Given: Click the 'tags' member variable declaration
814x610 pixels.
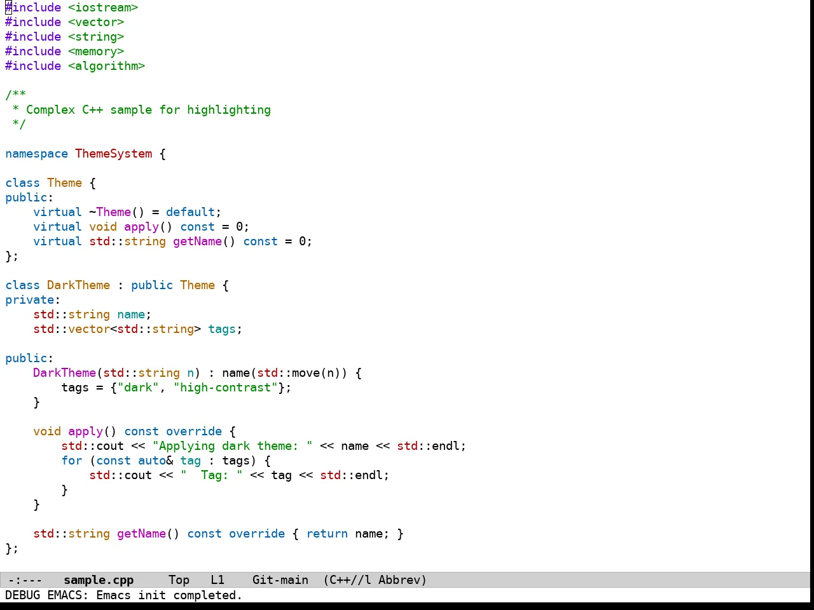Looking at the screenshot, I should pos(222,329).
